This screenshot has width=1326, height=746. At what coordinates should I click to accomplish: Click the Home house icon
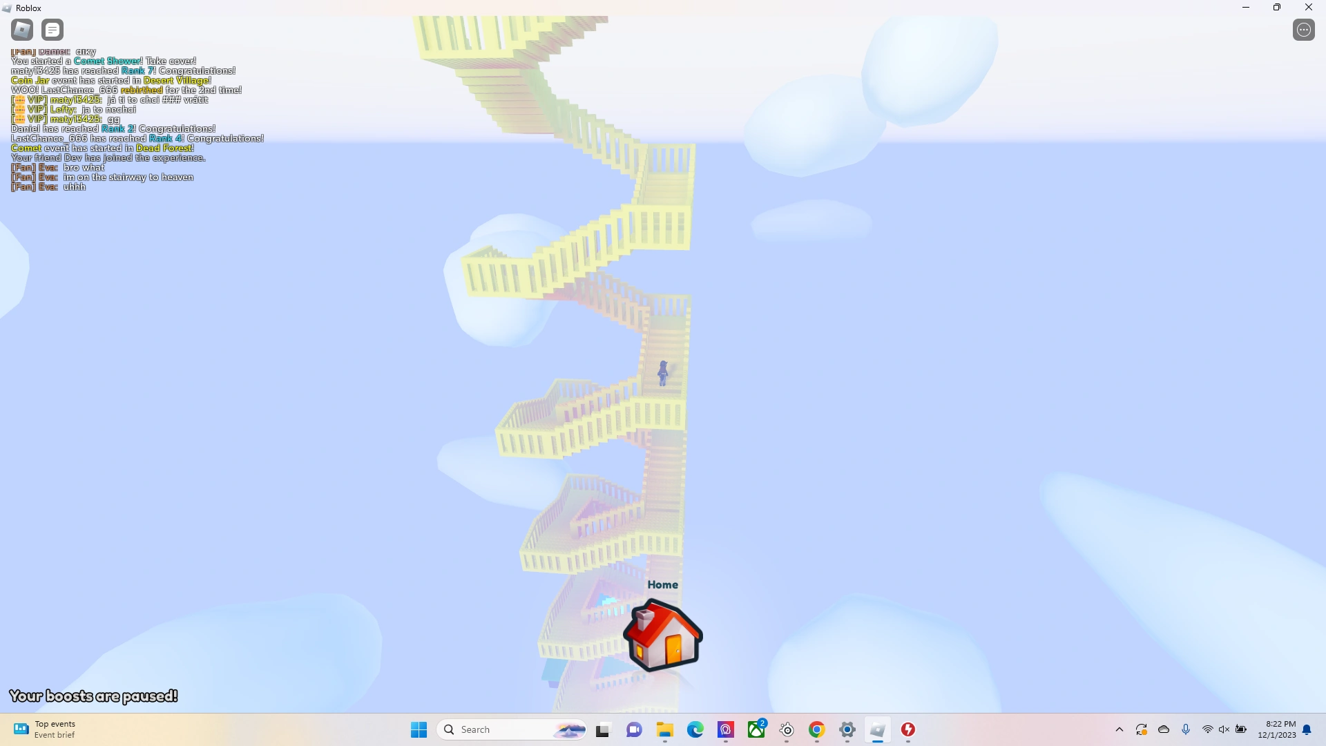(662, 635)
